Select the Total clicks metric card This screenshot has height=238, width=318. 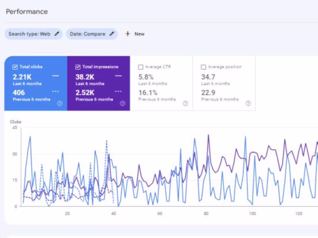[35, 82]
